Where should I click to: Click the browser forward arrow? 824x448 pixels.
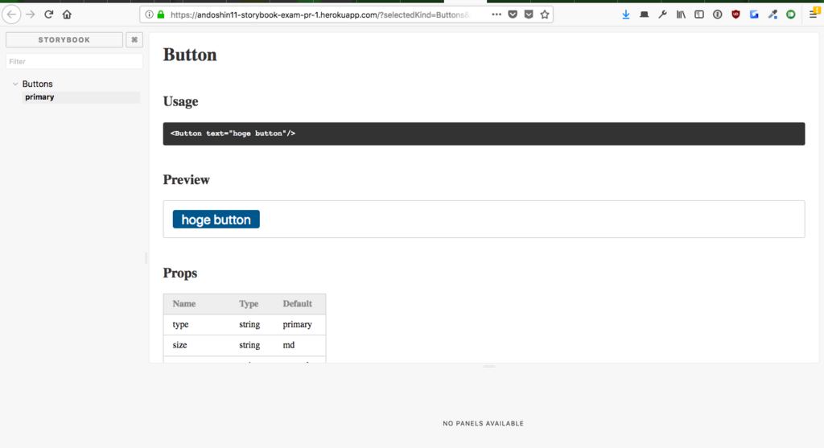tap(31, 14)
